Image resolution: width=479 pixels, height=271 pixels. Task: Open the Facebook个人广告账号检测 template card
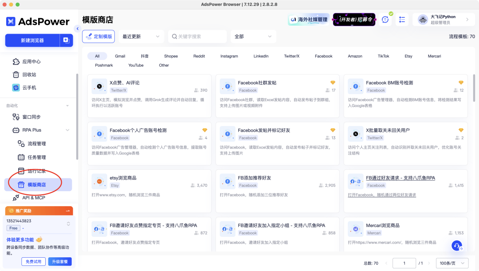click(x=149, y=144)
